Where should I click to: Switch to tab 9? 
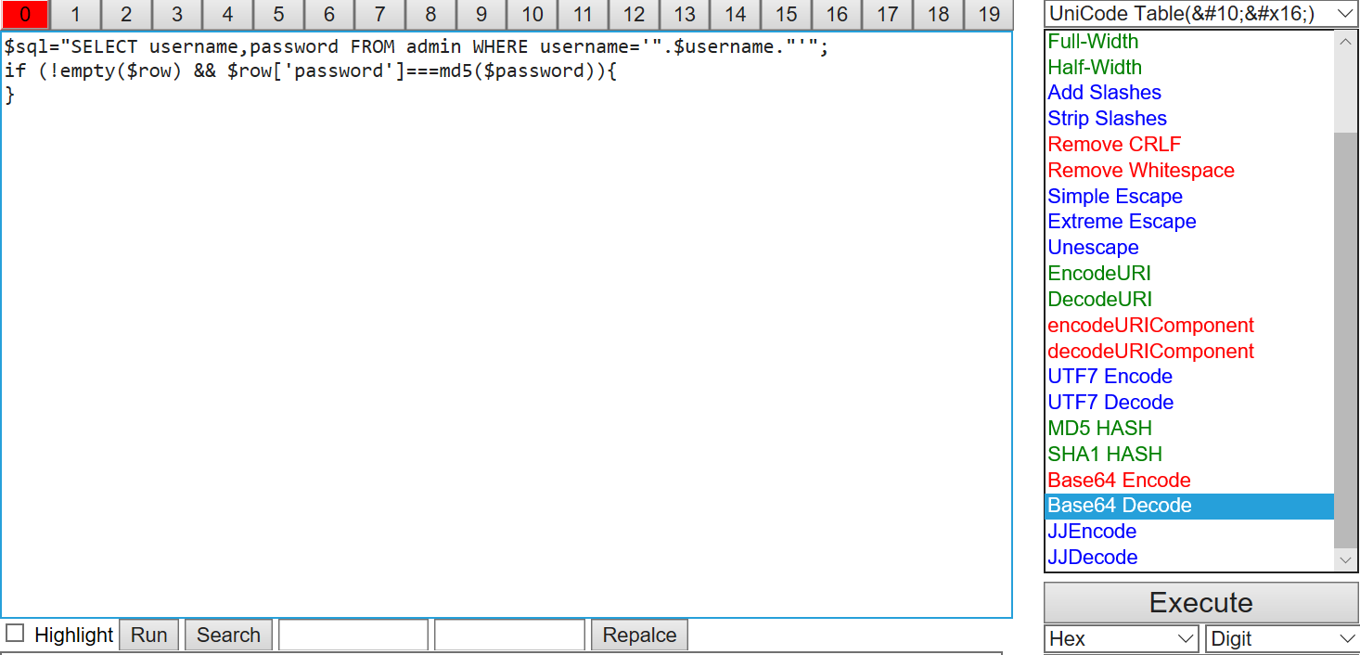click(481, 14)
